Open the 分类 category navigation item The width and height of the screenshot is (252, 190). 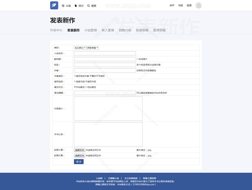pos(66,6)
